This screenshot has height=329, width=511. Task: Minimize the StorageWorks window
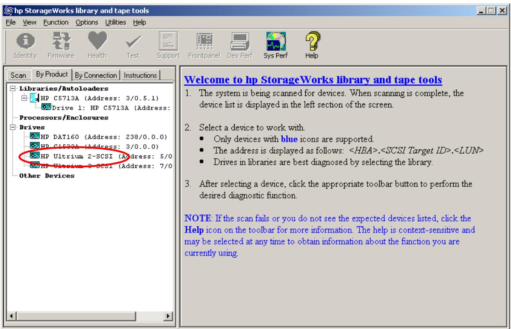pyautogui.click(x=481, y=11)
